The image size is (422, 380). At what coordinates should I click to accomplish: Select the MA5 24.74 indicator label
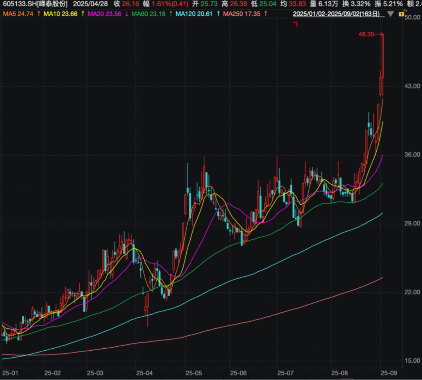tap(18, 14)
